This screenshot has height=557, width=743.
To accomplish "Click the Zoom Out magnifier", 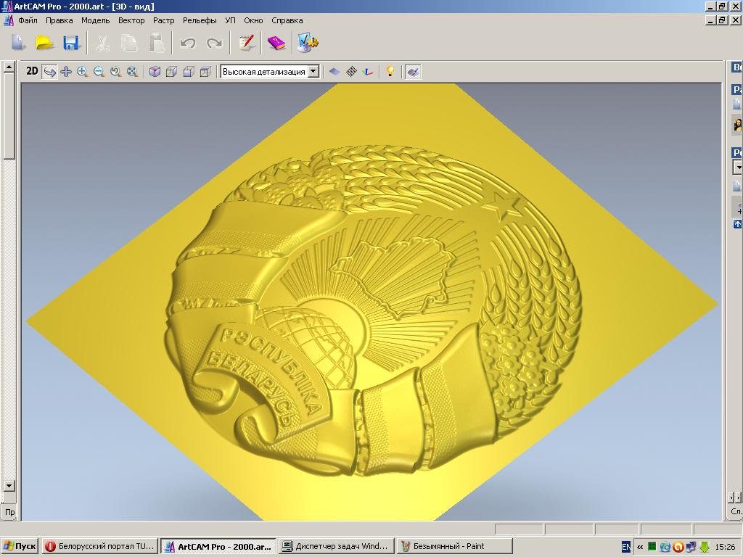I will (x=99, y=72).
